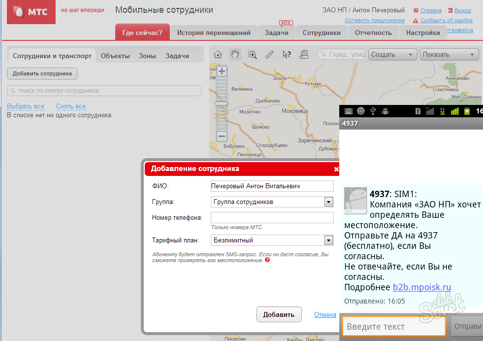Screen dimensions: 483x341
Task: Click the Добавить сотрудника button
Action: click(42, 74)
